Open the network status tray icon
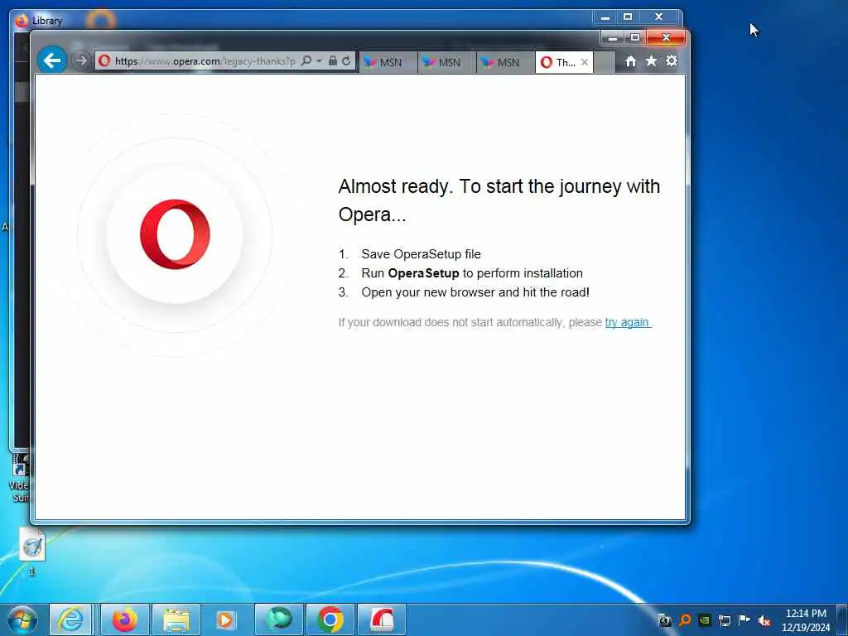 pos(725,620)
